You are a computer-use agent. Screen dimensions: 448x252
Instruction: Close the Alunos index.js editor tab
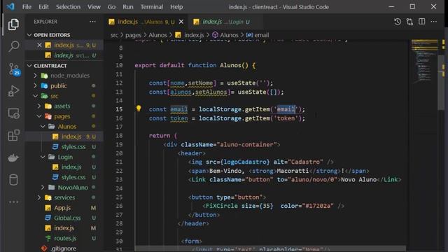(181, 22)
